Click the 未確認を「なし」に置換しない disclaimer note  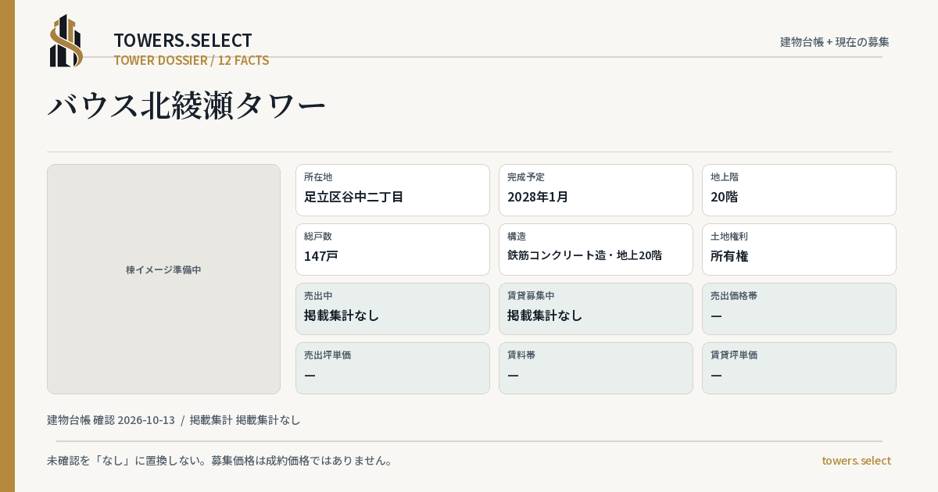[x=220, y=461]
